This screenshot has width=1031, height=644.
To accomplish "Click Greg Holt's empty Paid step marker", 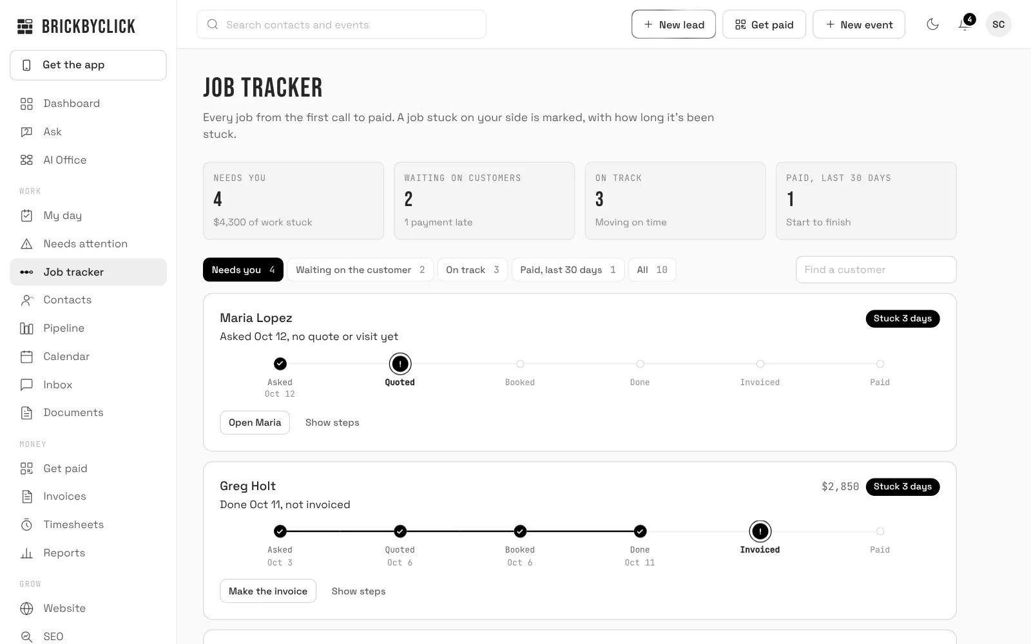I will tap(880, 531).
